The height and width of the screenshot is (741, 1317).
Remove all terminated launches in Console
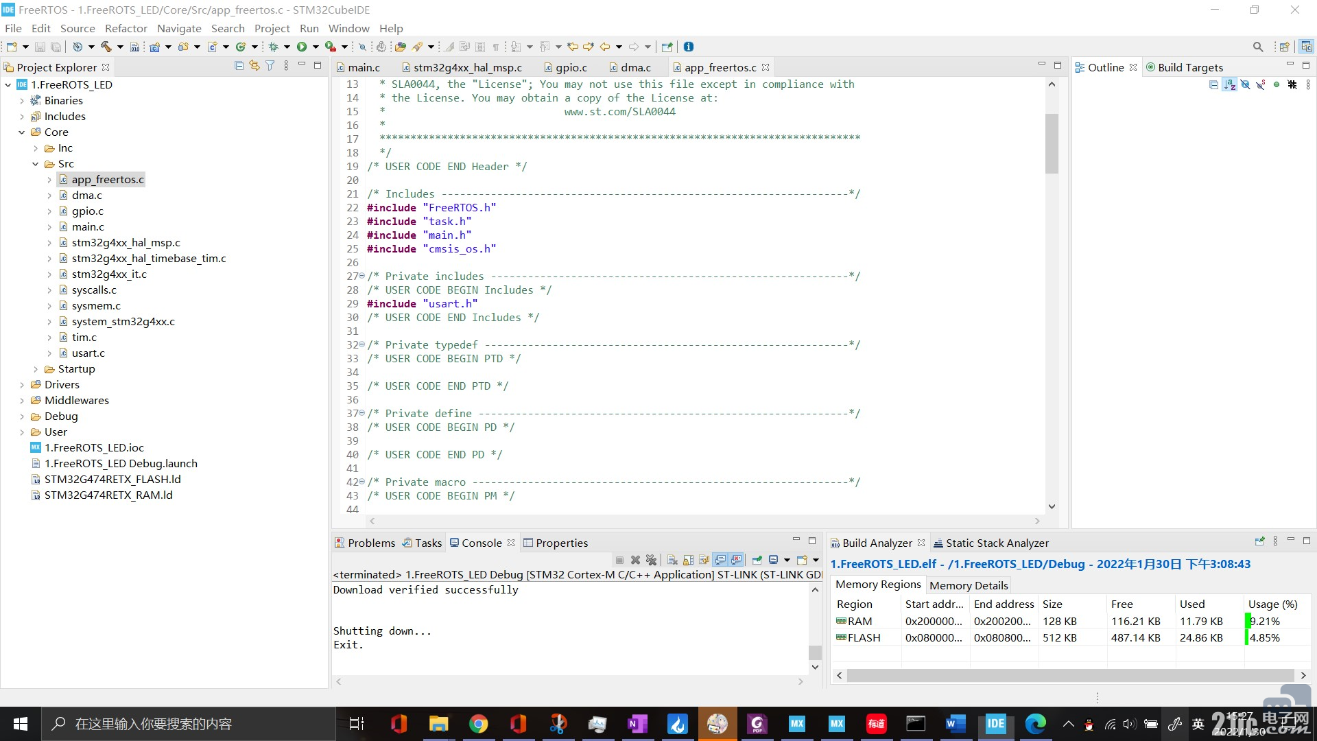651,560
